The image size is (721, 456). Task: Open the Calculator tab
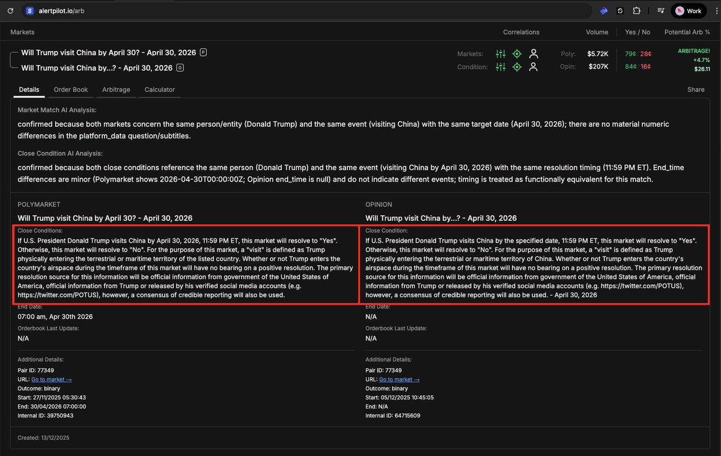point(160,90)
